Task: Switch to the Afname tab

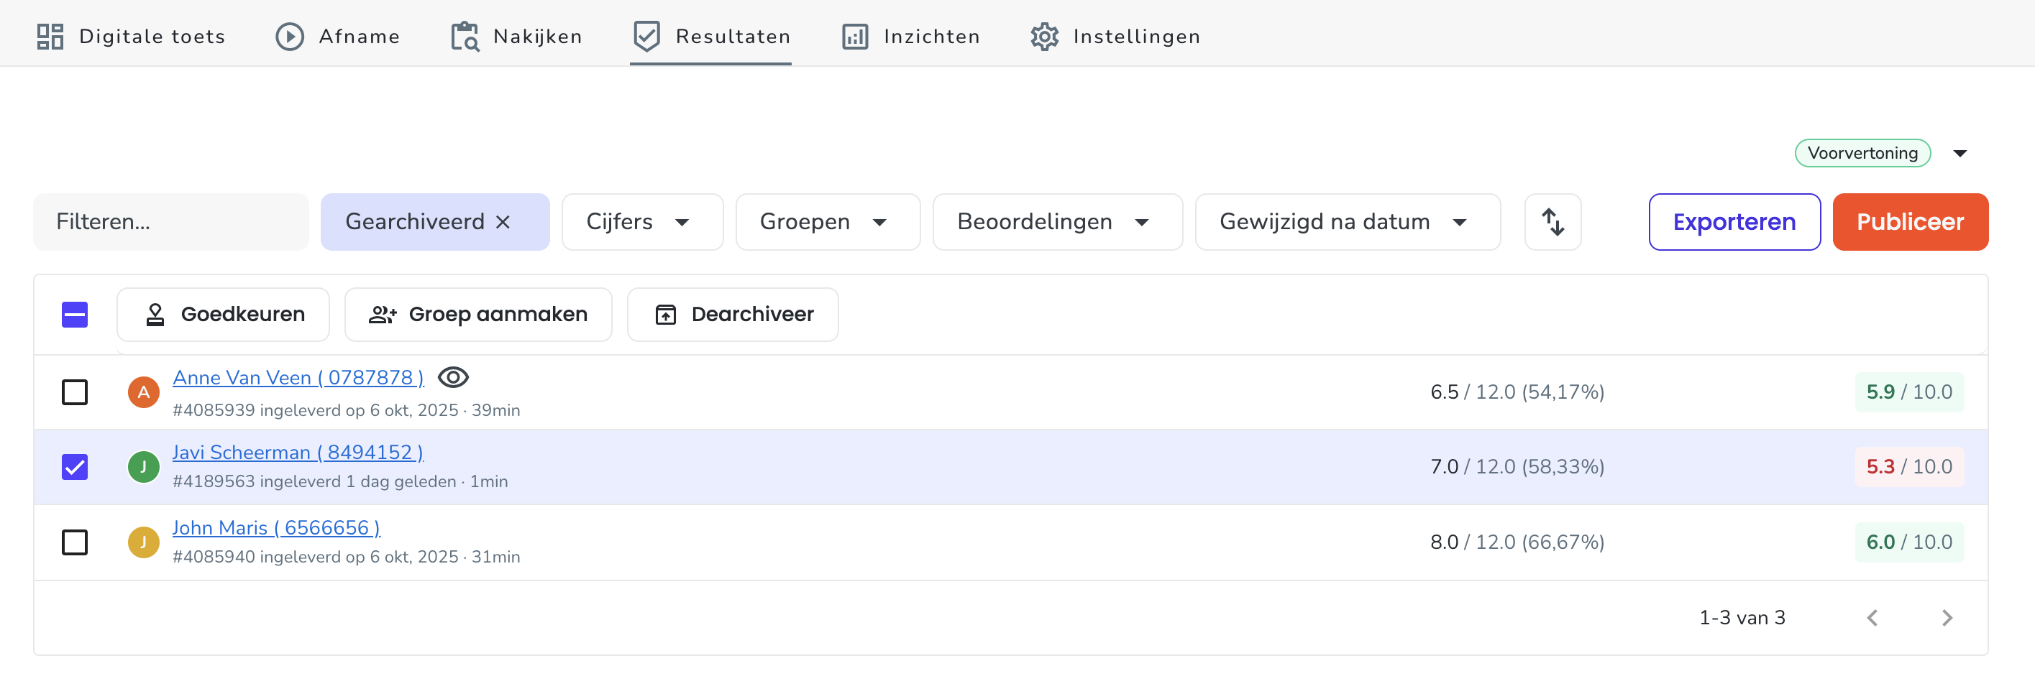Action: click(337, 37)
